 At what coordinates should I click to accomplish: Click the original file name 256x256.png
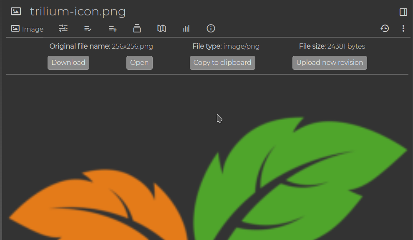pyautogui.click(x=132, y=47)
